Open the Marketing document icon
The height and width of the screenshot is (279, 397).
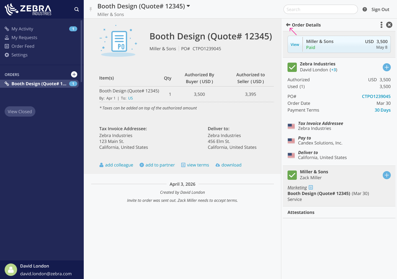click(x=311, y=188)
